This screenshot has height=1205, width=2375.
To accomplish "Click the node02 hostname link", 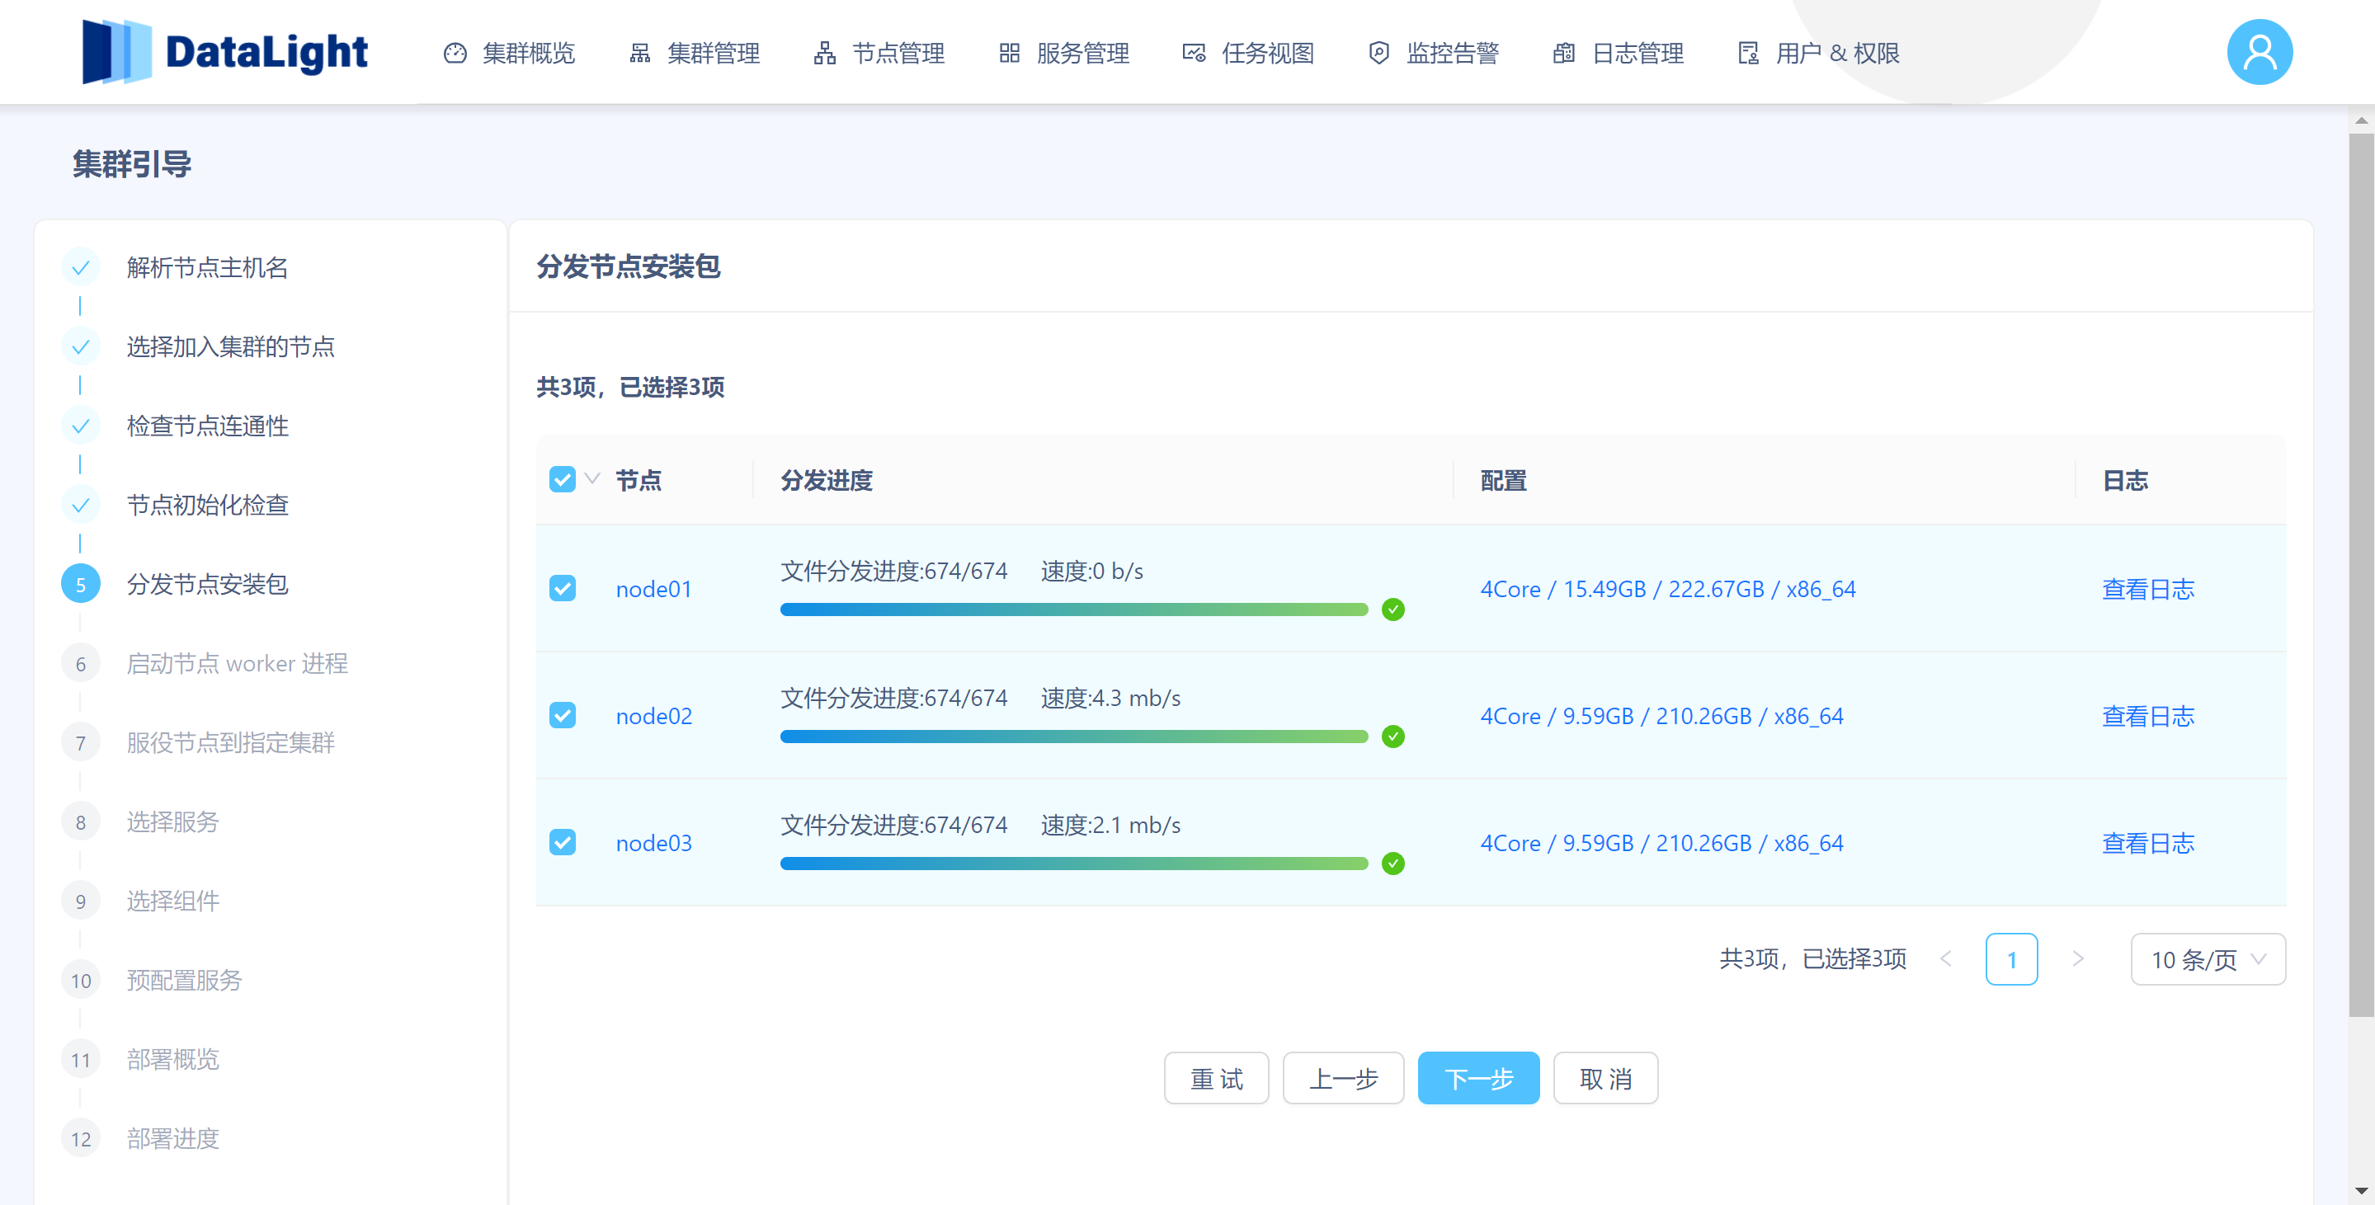I will click(653, 717).
